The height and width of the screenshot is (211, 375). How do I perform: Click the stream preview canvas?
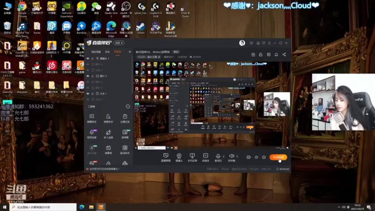click(x=212, y=105)
